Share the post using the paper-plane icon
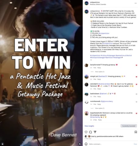Screen dimensions: 138x146 [95, 132]
